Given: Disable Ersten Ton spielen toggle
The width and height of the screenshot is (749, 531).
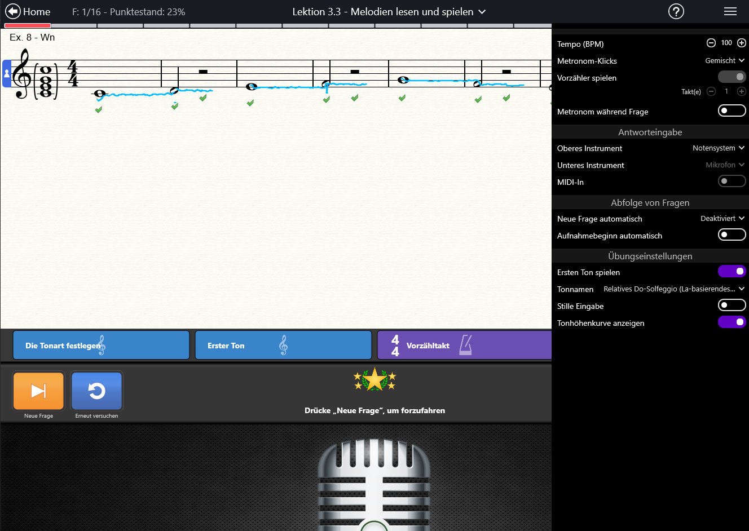Looking at the screenshot, I should point(732,272).
